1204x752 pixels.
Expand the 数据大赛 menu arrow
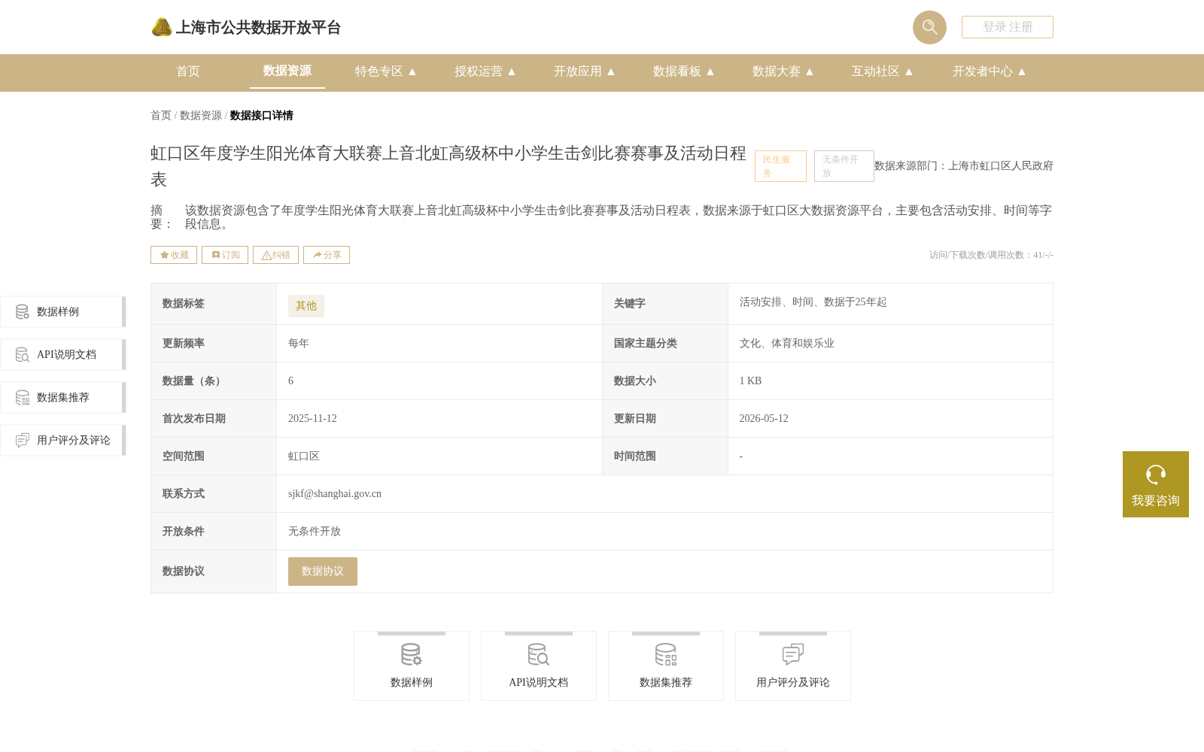(x=810, y=71)
